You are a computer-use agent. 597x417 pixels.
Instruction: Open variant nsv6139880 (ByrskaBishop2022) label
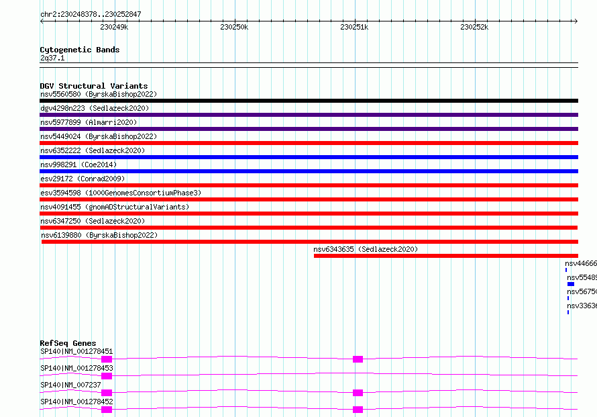pos(99,235)
